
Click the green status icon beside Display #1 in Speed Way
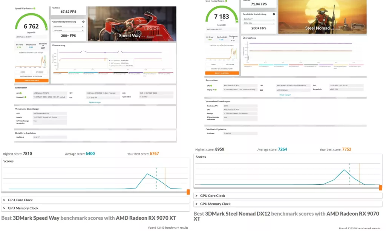(26, 97)
